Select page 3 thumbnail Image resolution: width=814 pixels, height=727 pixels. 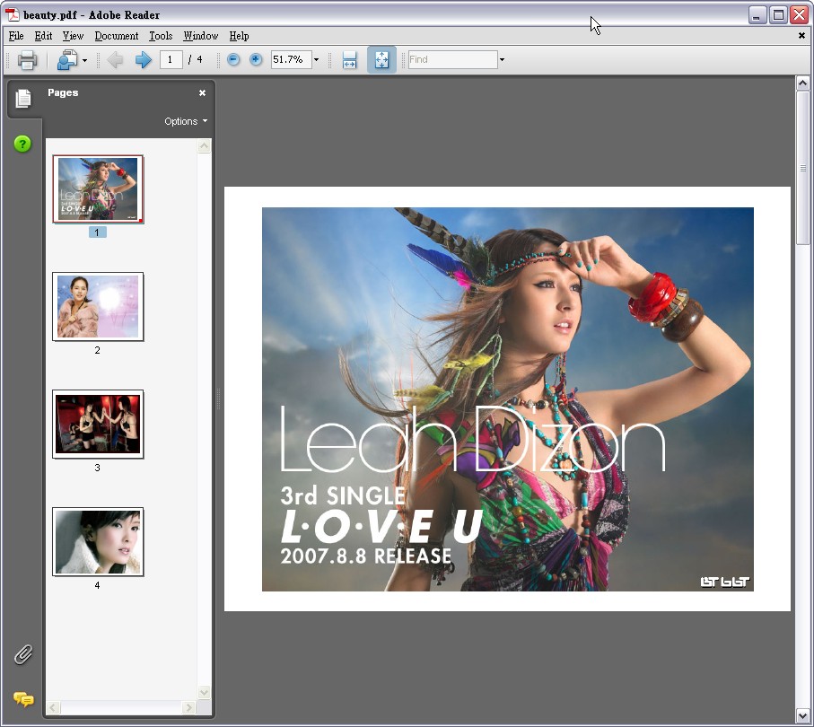[98, 425]
